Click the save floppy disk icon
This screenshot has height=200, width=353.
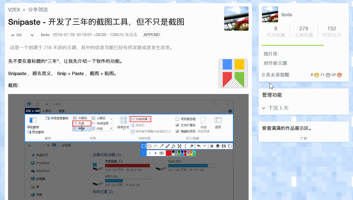click(x=224, y=146)
